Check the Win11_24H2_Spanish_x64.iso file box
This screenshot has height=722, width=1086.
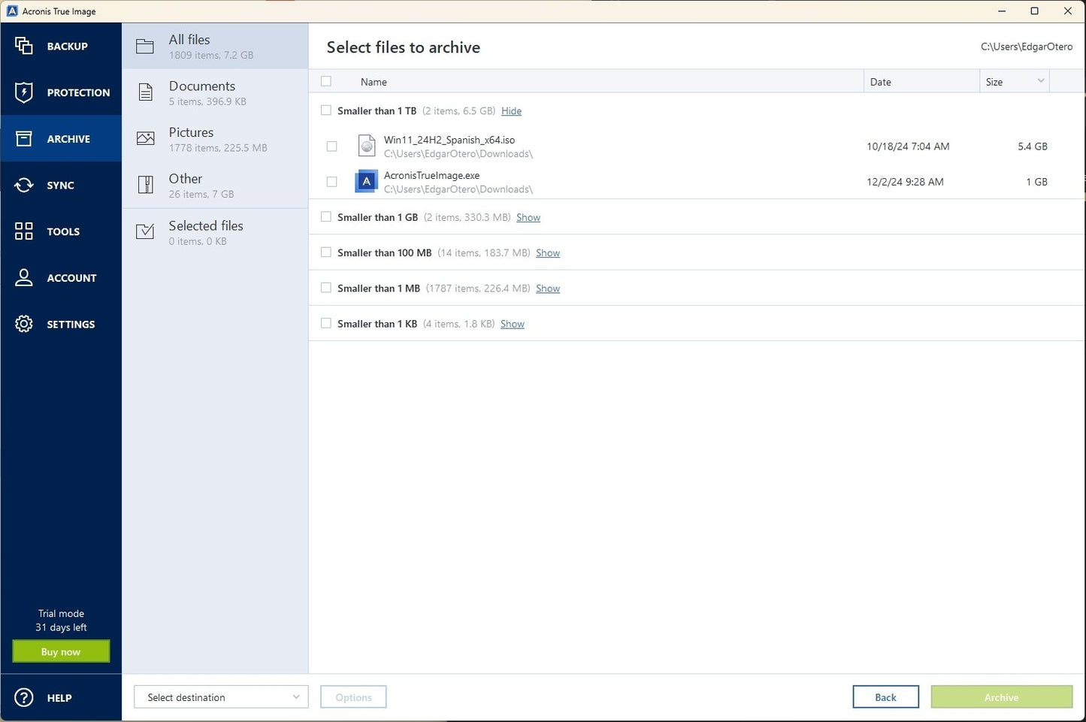tap(332, 147)
